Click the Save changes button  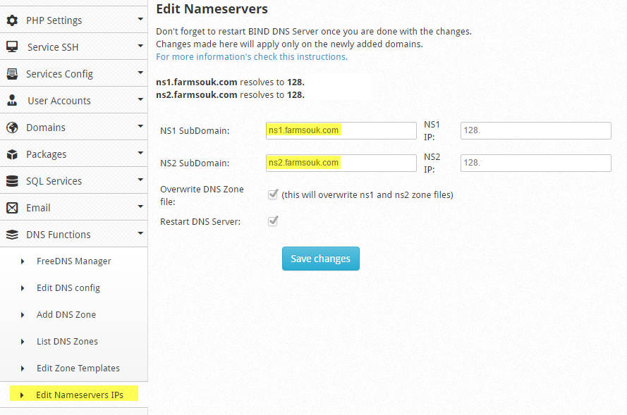(321, 259)
